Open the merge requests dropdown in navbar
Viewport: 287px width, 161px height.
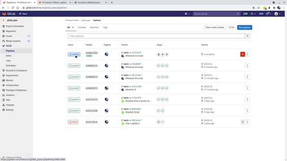[x=253, y=14]
